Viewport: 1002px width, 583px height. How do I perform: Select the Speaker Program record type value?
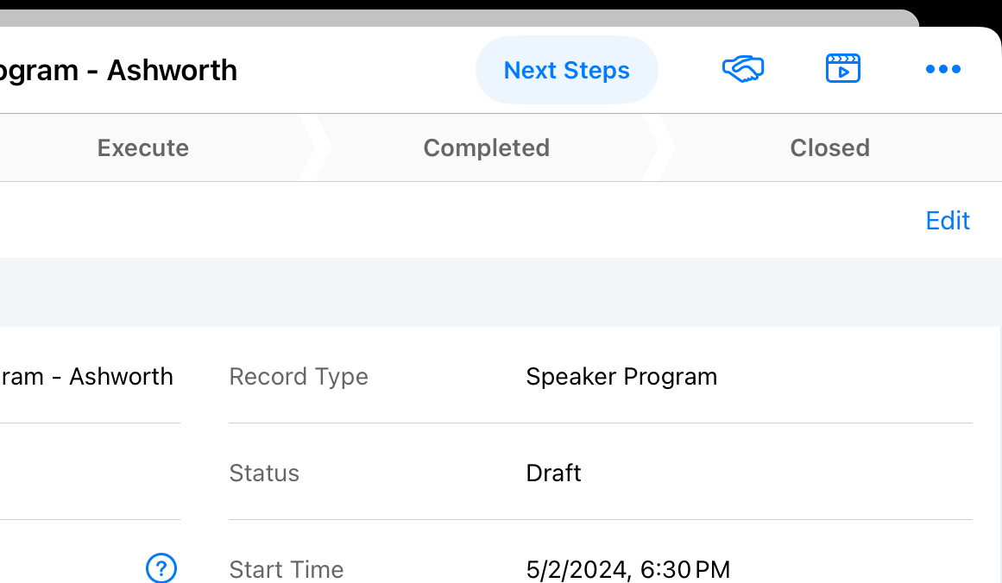tap(621, 377)
